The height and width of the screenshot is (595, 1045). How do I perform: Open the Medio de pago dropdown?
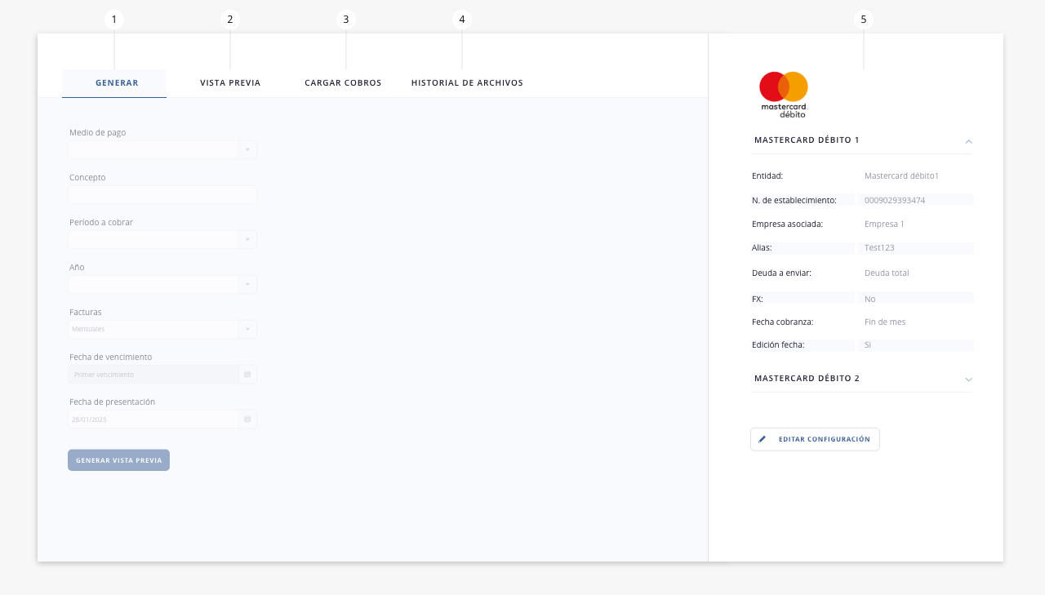[x=162, y=149]
